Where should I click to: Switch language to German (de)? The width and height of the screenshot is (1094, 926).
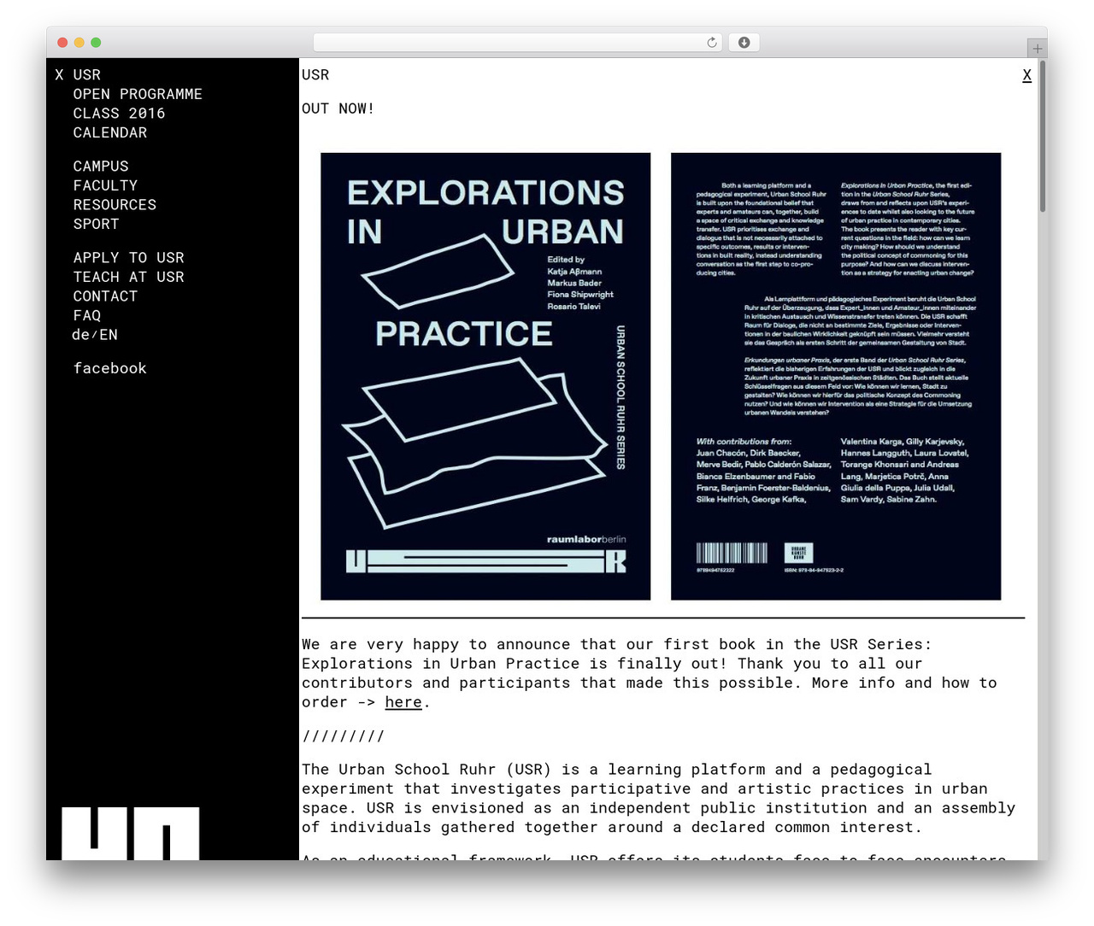(x=80, y=335)
